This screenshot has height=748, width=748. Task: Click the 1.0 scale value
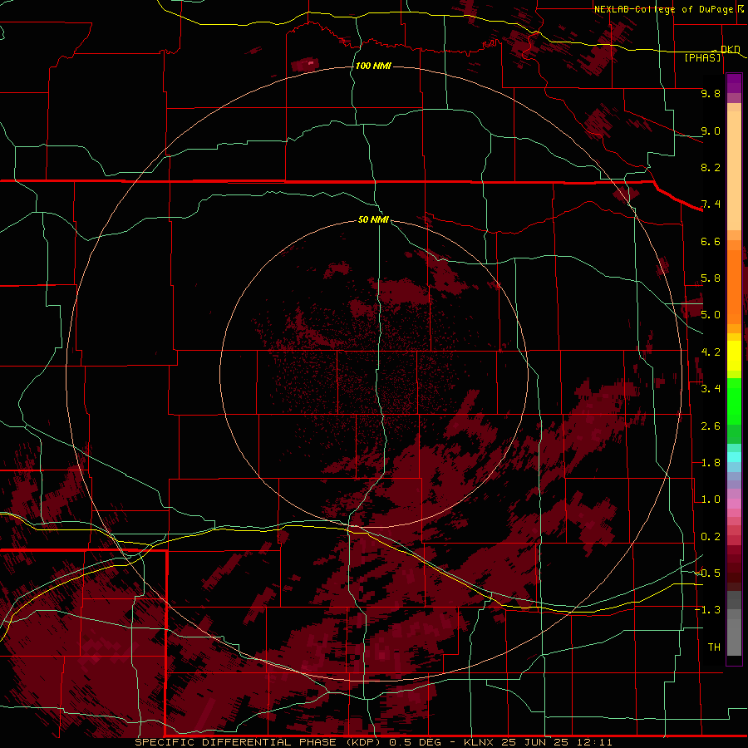point(711,499)
